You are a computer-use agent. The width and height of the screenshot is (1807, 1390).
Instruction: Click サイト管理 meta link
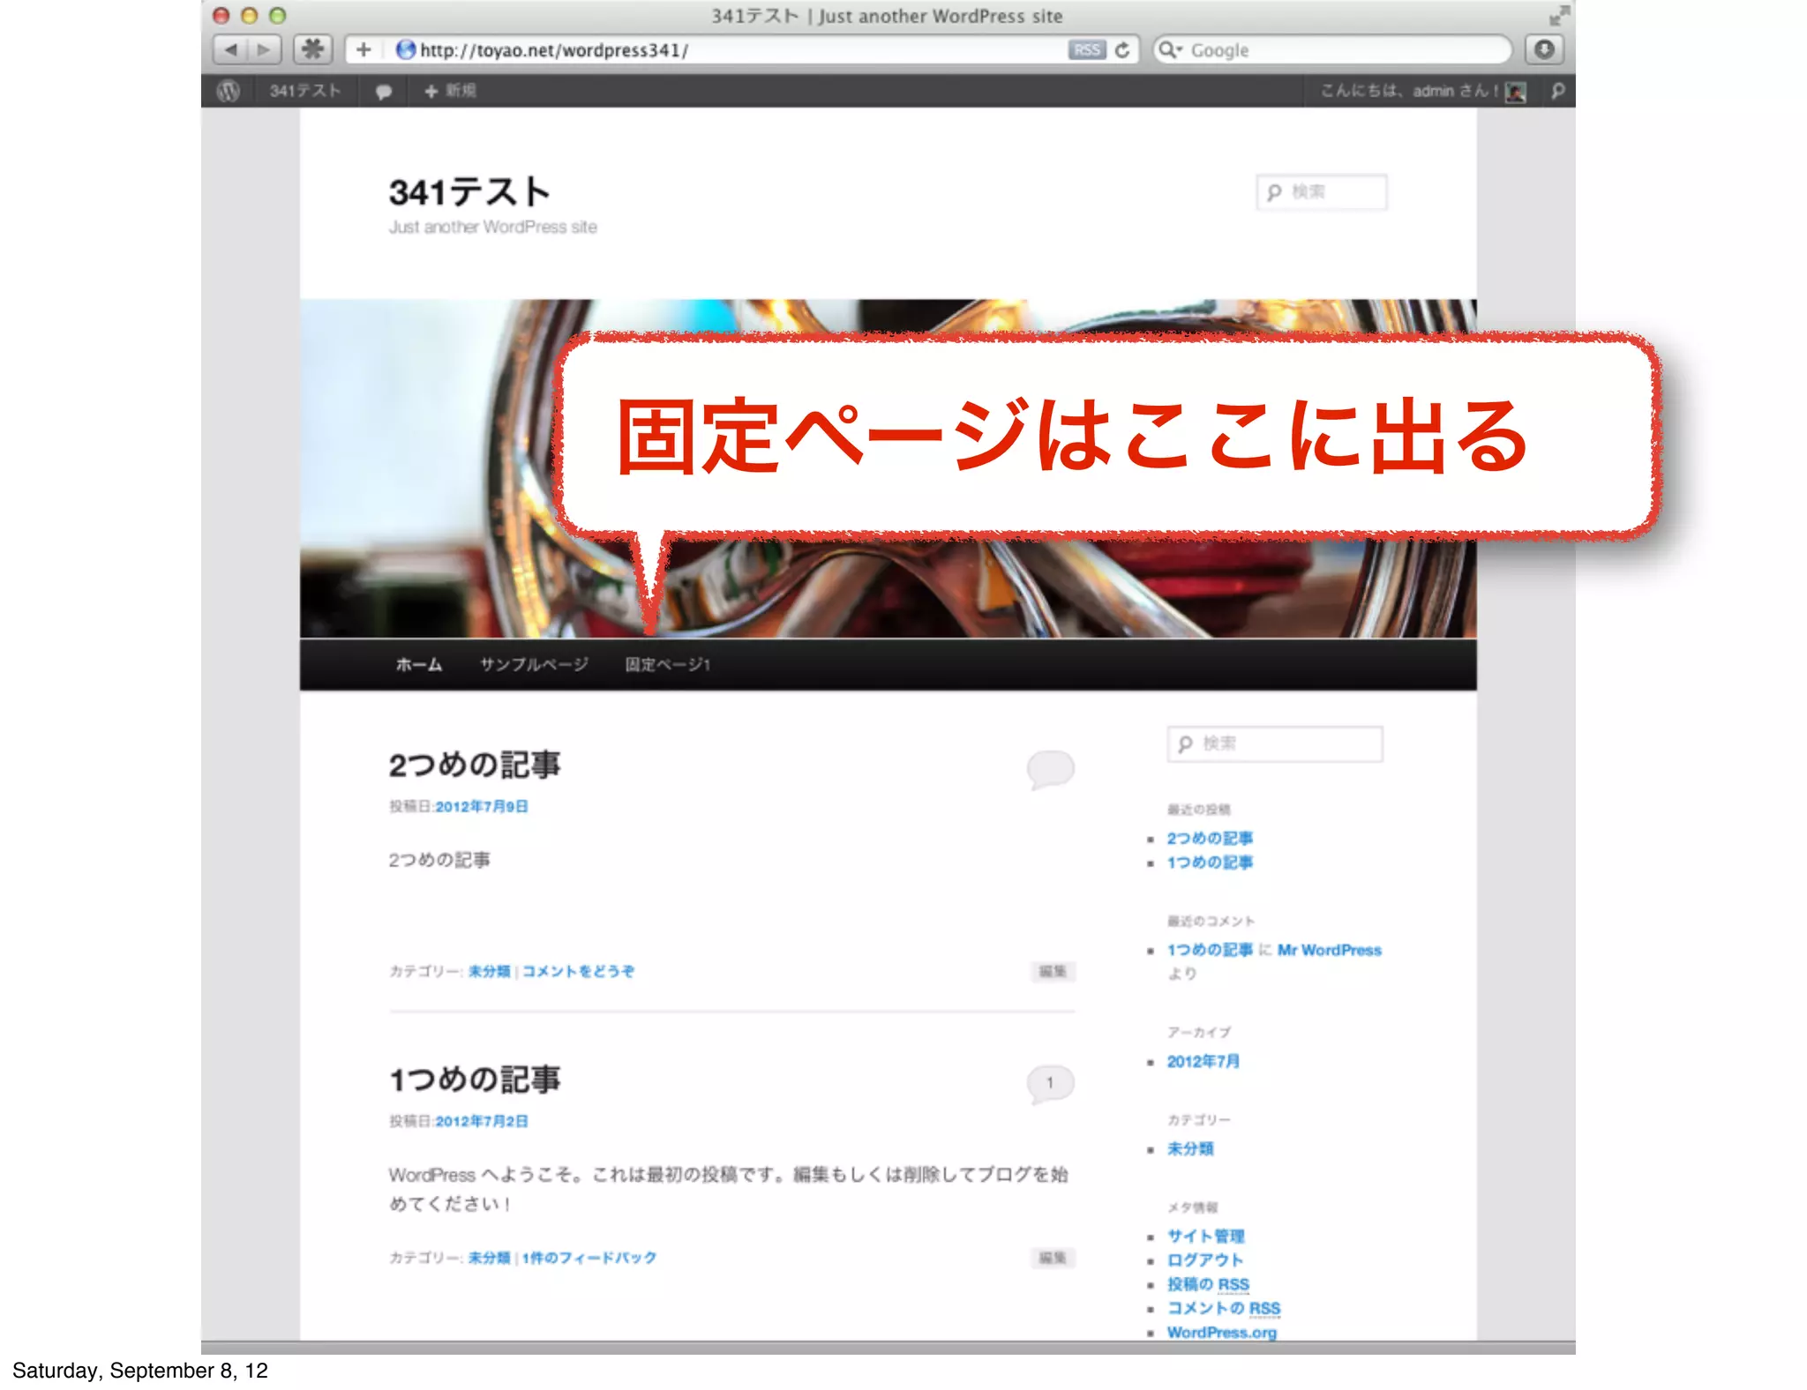(1206, 1236)
